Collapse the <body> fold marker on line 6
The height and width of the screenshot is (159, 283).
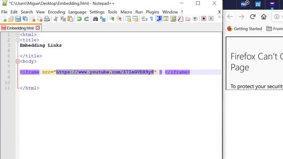18,61
